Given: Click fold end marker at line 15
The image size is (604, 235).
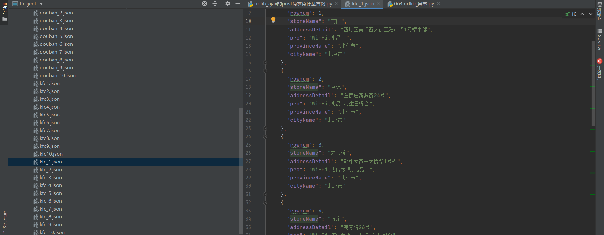Looking at the screenshot, I should click(265, 62).
